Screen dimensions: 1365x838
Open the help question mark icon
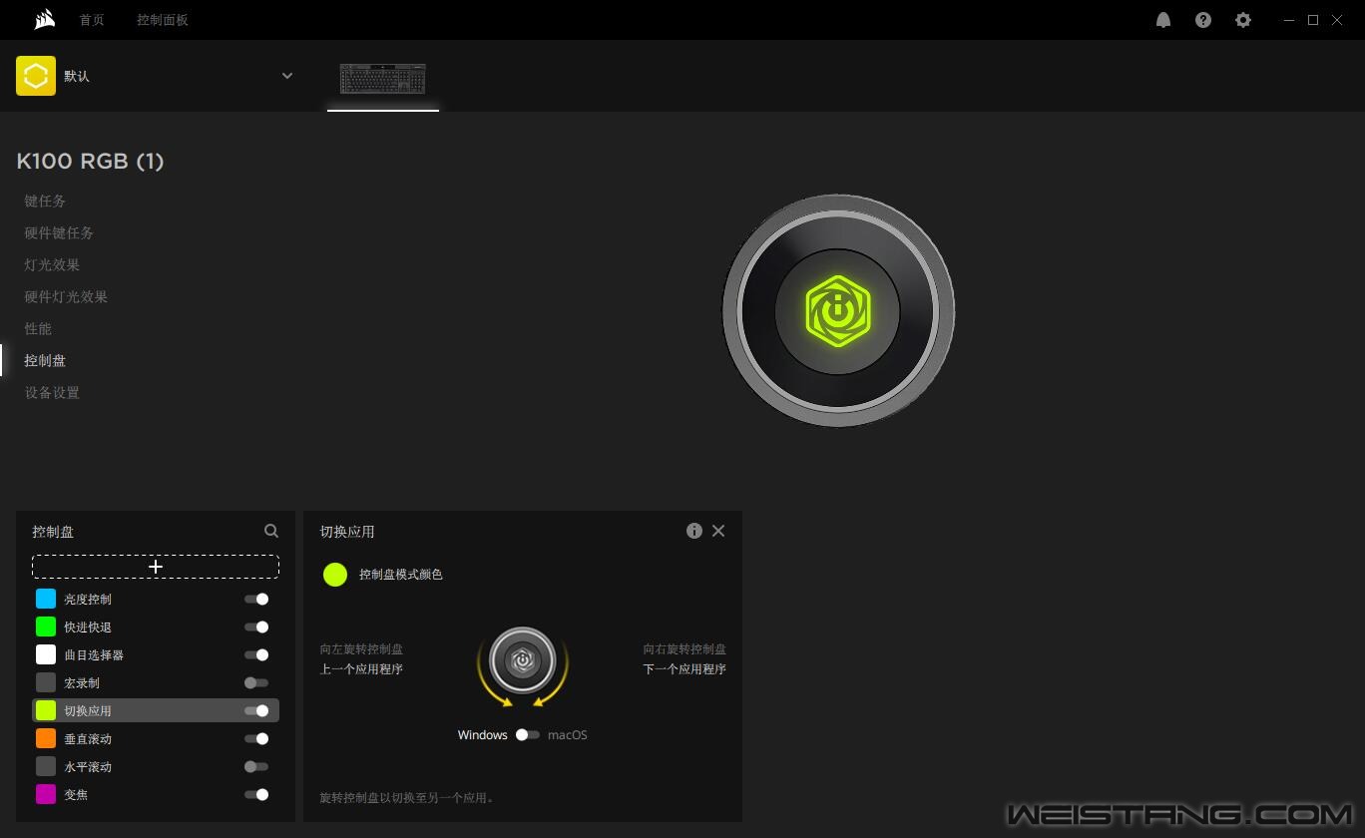tap(1203, 20)
